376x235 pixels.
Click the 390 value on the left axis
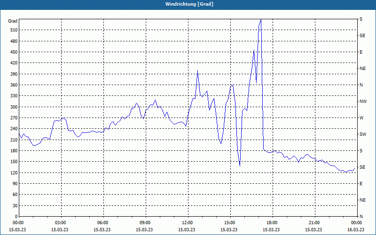coord(14,74)
